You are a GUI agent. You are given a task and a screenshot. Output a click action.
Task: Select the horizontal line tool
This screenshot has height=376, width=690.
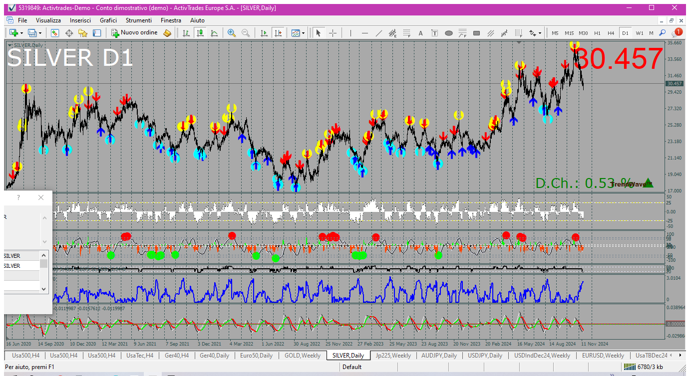click(365, 33)
